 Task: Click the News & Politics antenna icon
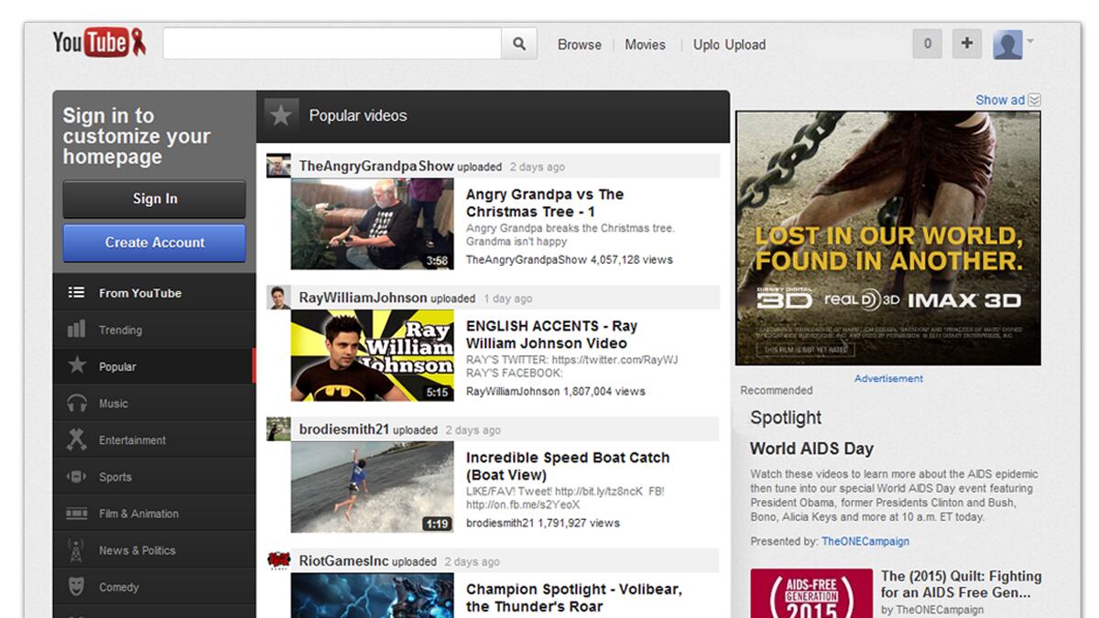point(76,549)
